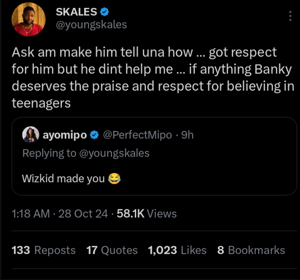Open the SKALES profile avatar
300x280 pixels.
pos(29,22)
